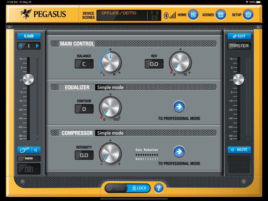268x201 pixels.
Task: Click the Intensity knob
Action: (x=110, y=153)
